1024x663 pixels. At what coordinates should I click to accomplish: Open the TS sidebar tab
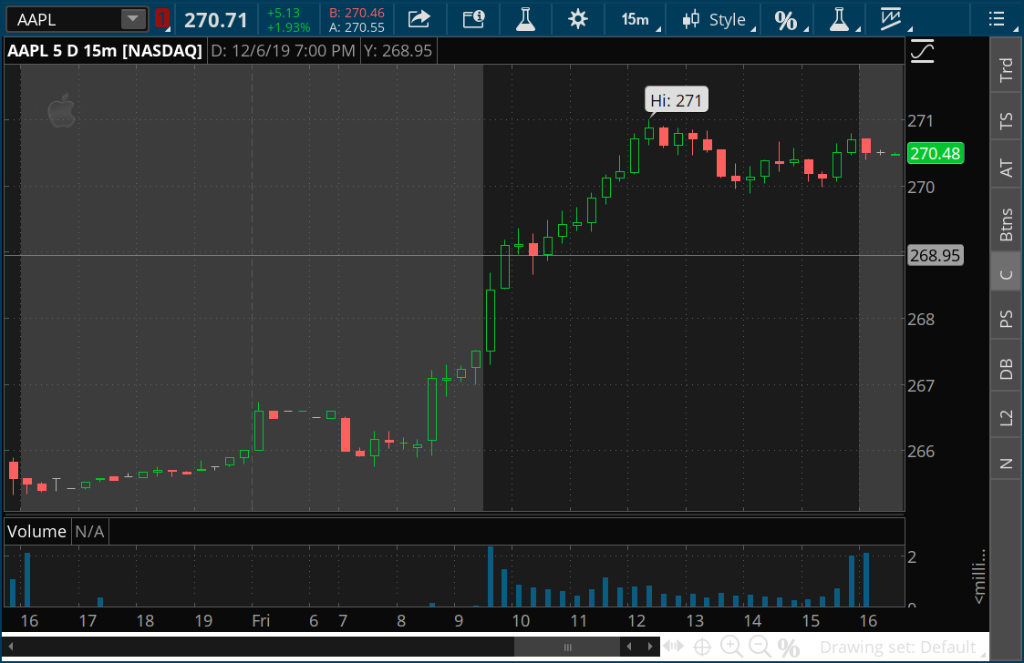pos(1006,120)
